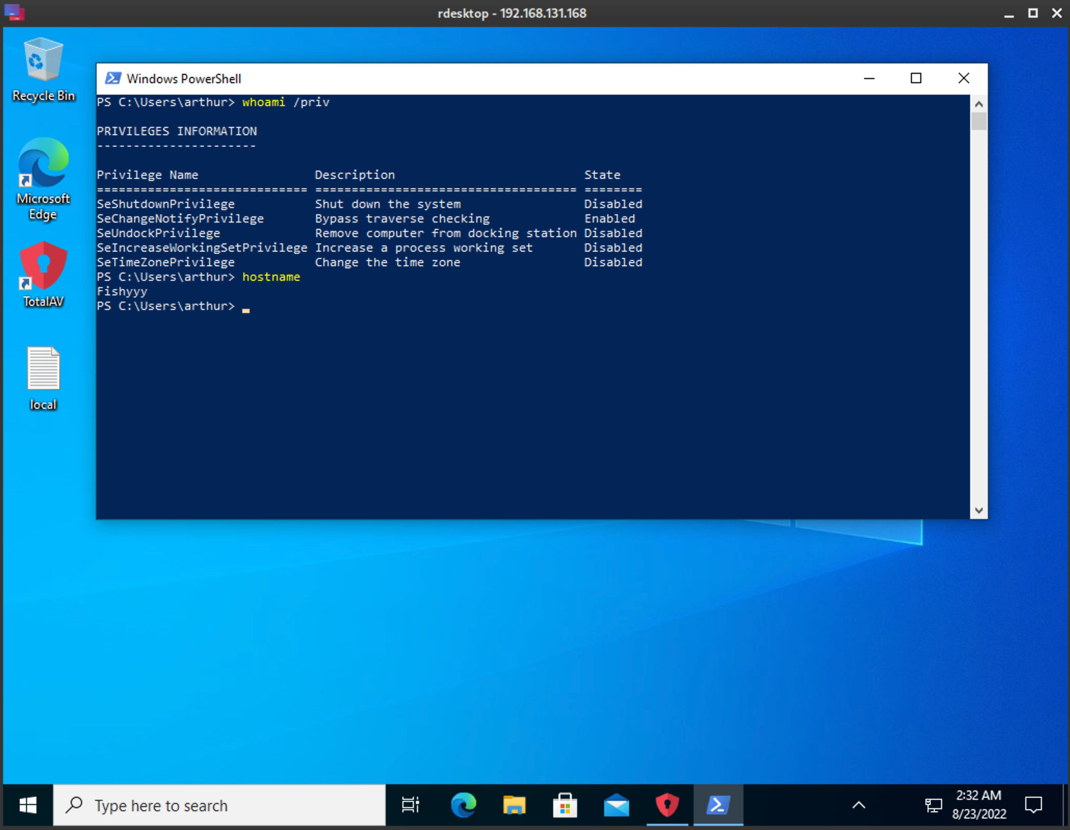Screen dimensions: 1070x830
Task: Open the Windows Start menu
Action: pyautogui.click(x=28, y=805)
